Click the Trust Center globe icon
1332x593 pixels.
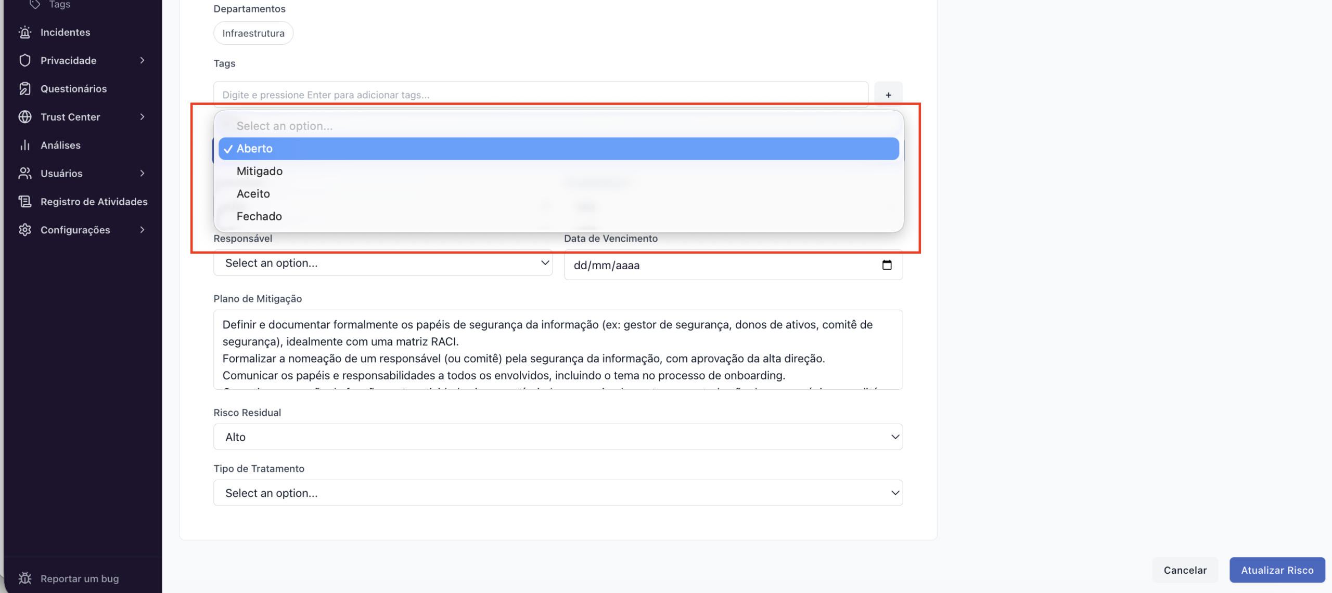tap(25, 117)
